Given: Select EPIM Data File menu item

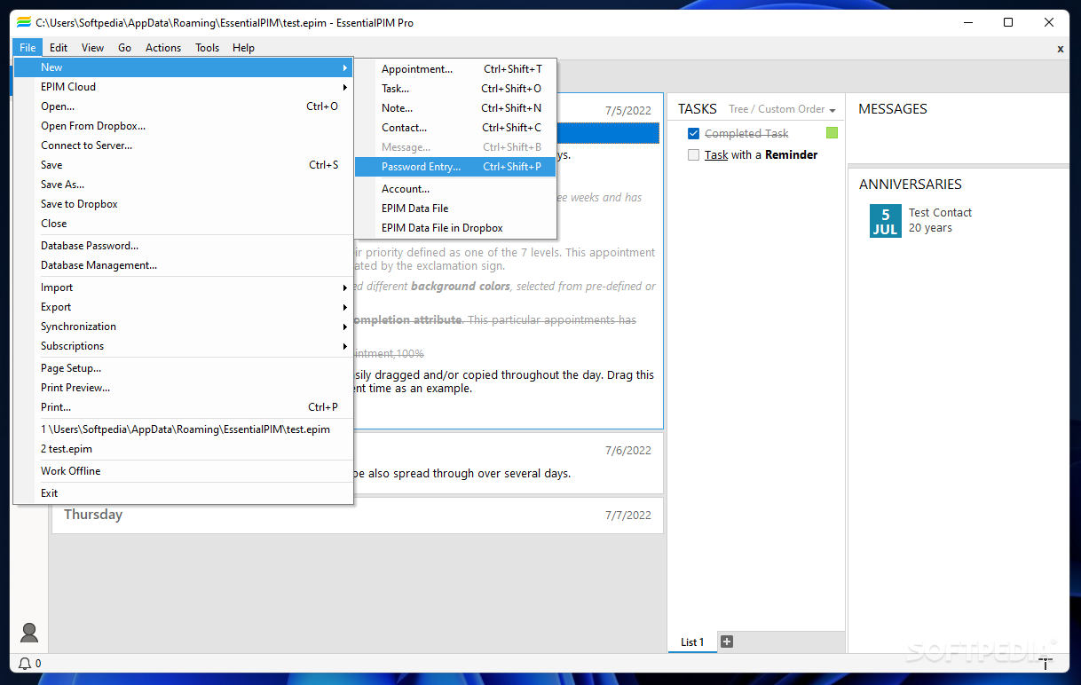Looking at the screenshot, I should [455, 209].
